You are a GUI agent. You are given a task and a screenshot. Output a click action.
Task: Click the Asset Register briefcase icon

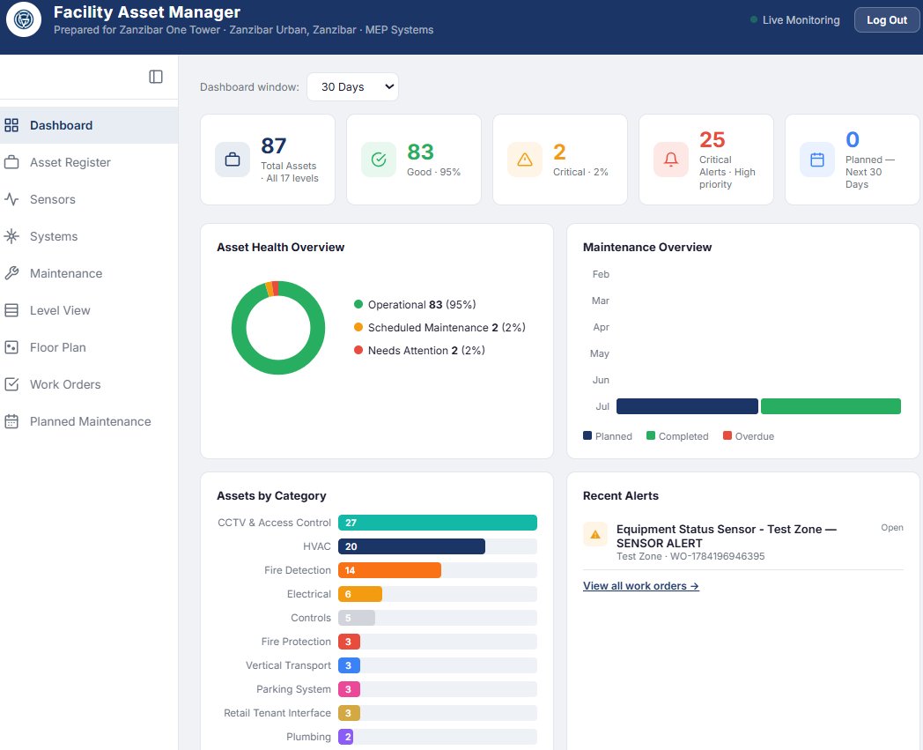coord(11,162)
